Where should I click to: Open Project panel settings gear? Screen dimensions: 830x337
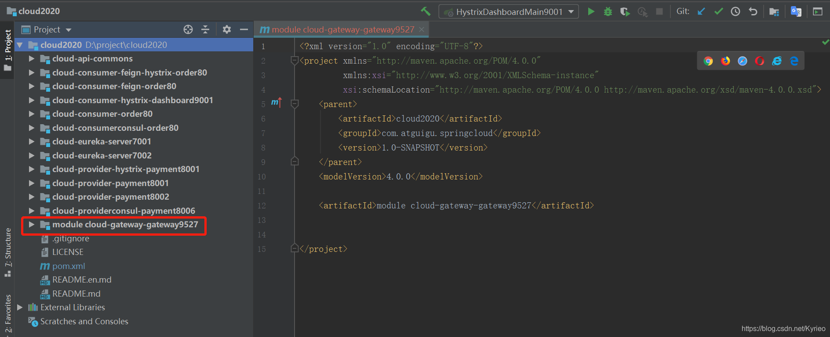[x=227, y=29]
